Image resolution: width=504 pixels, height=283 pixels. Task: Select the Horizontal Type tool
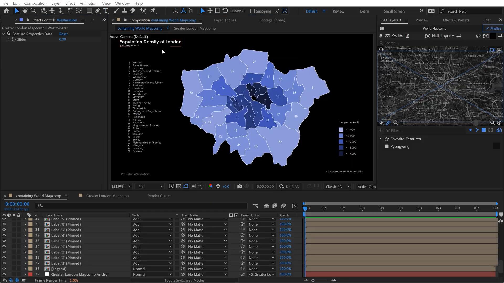pyautogui.click(x=106, y=11)
